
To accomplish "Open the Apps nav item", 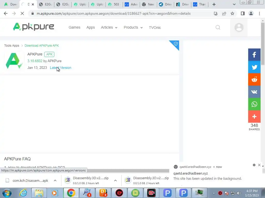I will [x=91, y=27].
